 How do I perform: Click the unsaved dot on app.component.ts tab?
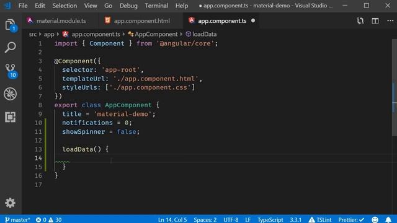point(253,20)
